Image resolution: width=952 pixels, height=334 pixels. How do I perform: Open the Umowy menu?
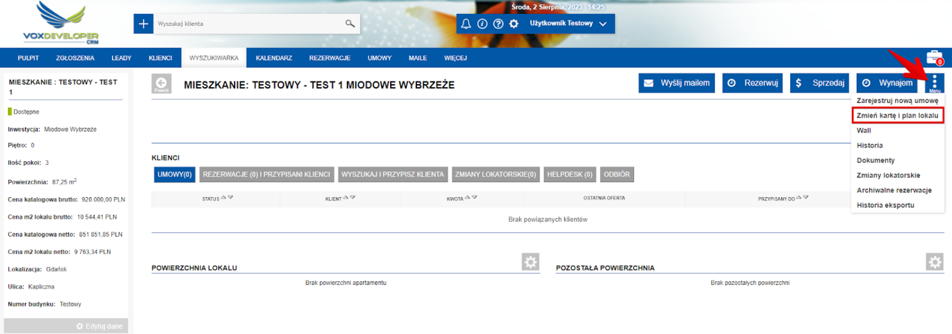[x=379, y=58]
